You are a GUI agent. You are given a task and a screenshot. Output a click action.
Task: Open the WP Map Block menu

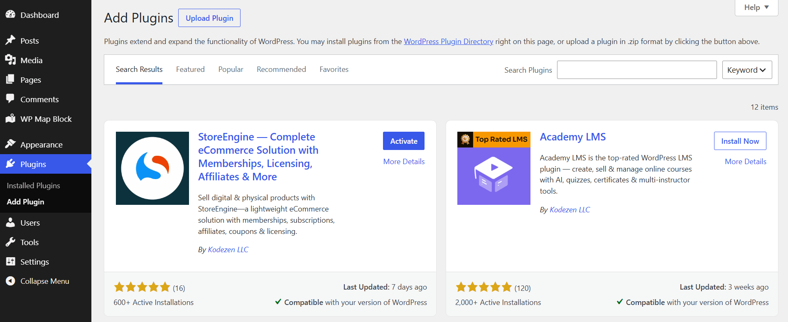point(46,119)
